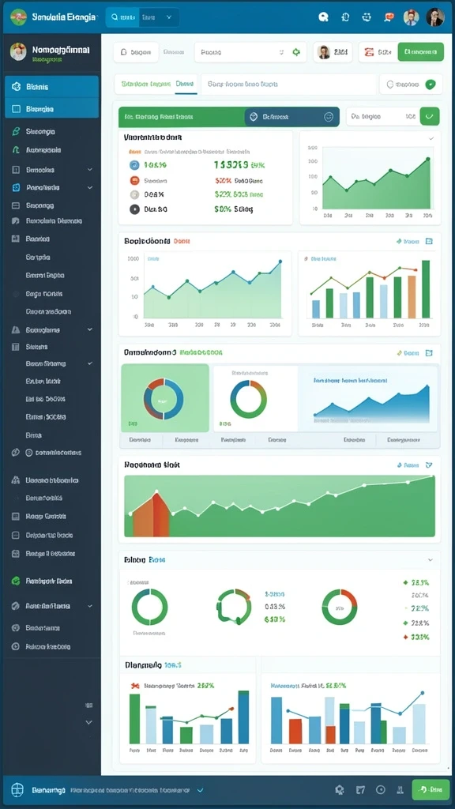Open the red chat bubble icon in header

[389, 17]
